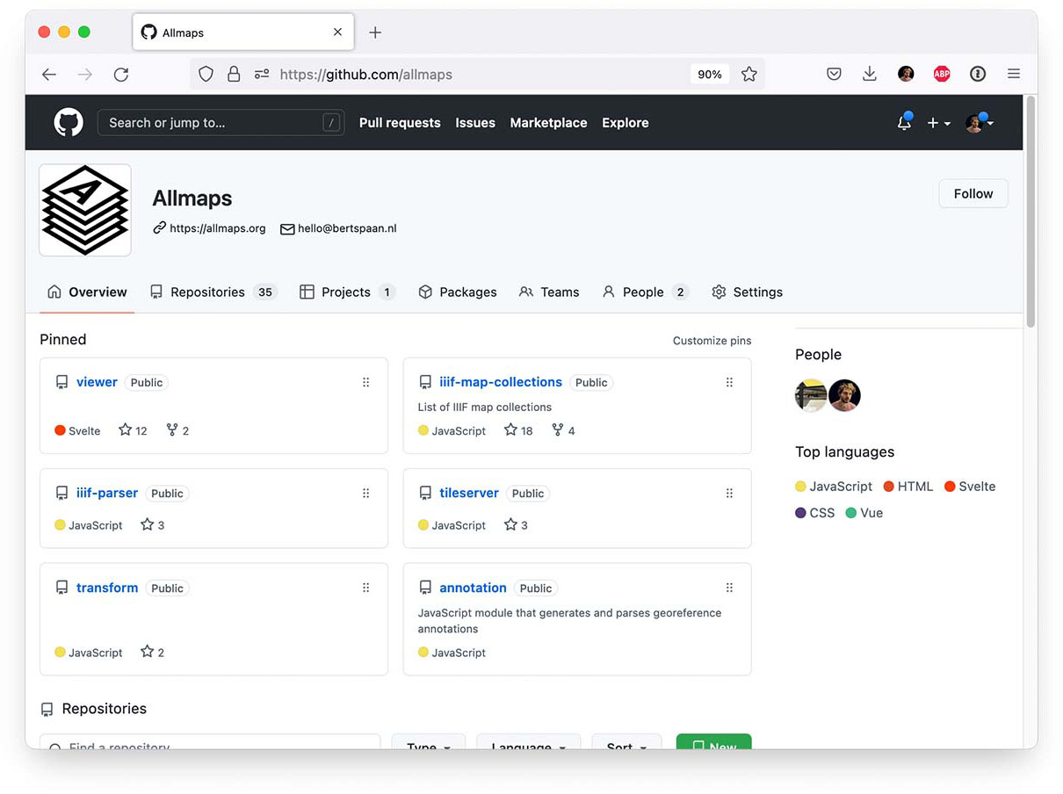This screenshot has height=794, width=1063.
Task: Open the iiif-map-collections repository
Action: 501,382
